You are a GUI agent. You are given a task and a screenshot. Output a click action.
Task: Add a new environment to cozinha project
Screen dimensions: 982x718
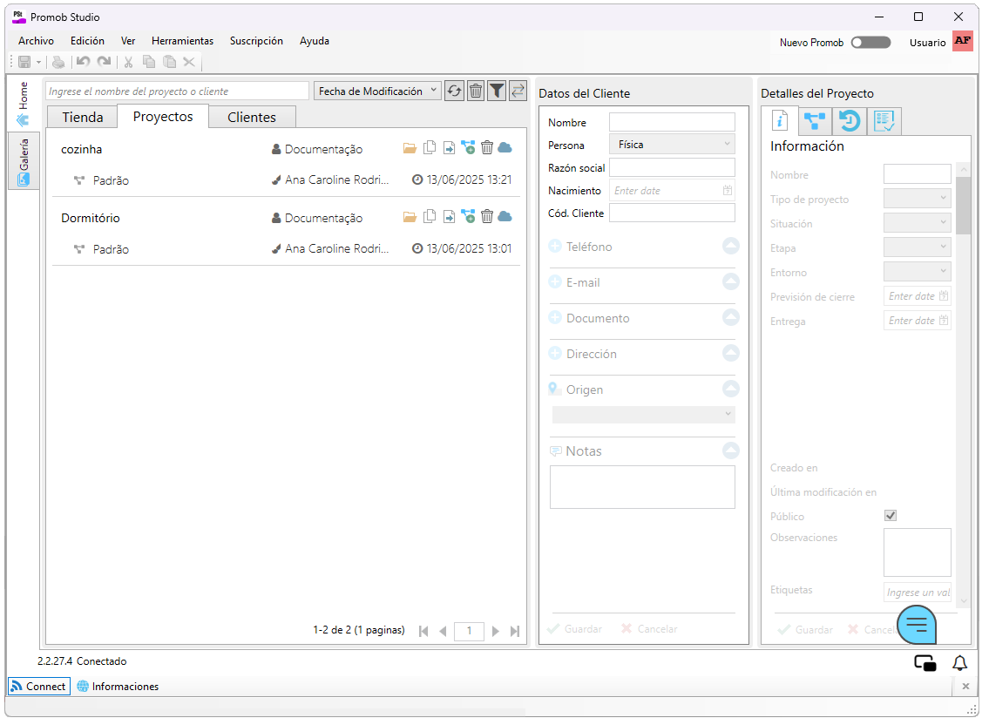pyautogui.click(x=468, y=148)
